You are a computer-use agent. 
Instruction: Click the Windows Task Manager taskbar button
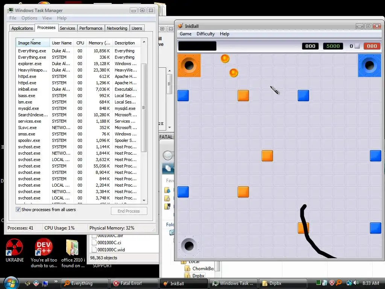click(233, 283)
